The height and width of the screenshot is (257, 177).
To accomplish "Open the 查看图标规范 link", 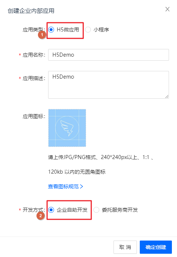I will click(x=63, y=186).
